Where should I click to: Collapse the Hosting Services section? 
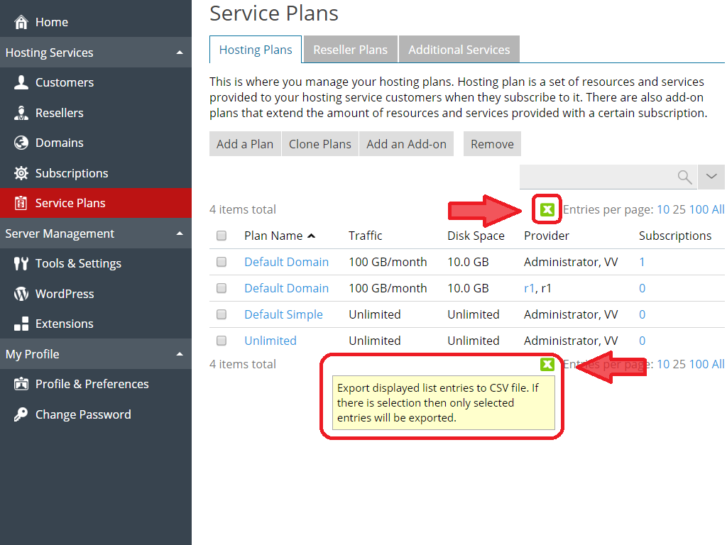(x=180, y=53)
